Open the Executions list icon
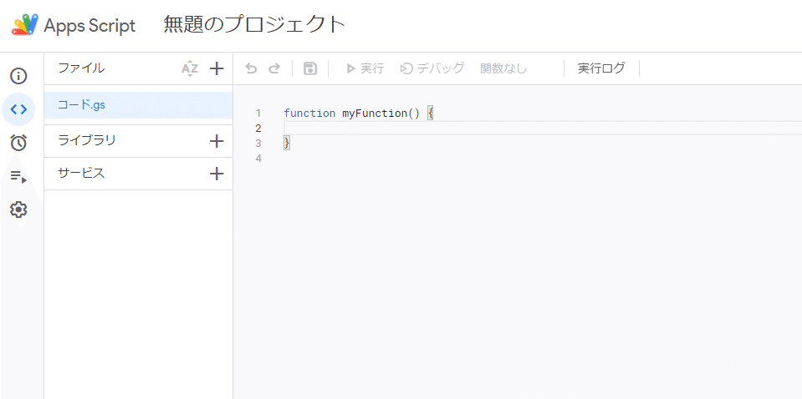The width and height of the screenshot is (802, 399). [x=18, y=176]
